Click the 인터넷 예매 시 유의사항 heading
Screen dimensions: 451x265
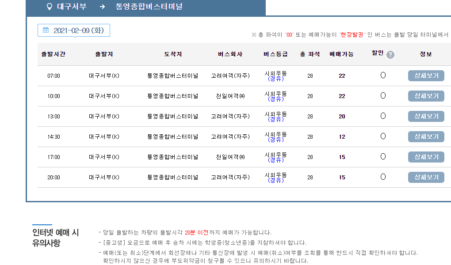56,238
